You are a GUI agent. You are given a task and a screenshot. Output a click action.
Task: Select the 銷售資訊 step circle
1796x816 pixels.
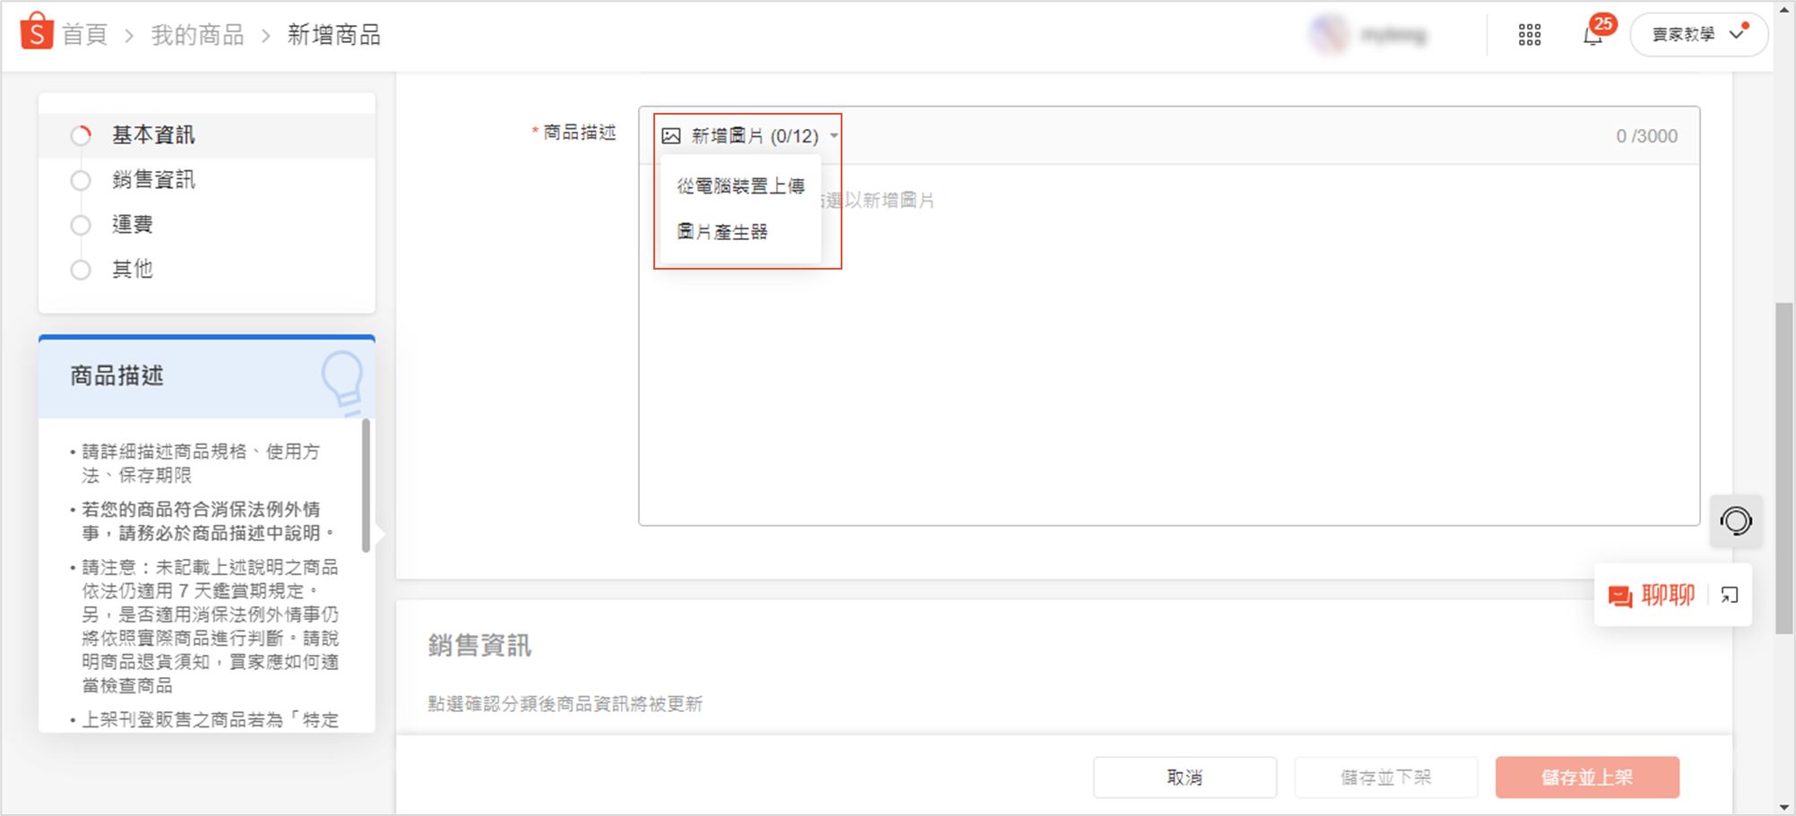pyautogui.click(x=81, y=180)
